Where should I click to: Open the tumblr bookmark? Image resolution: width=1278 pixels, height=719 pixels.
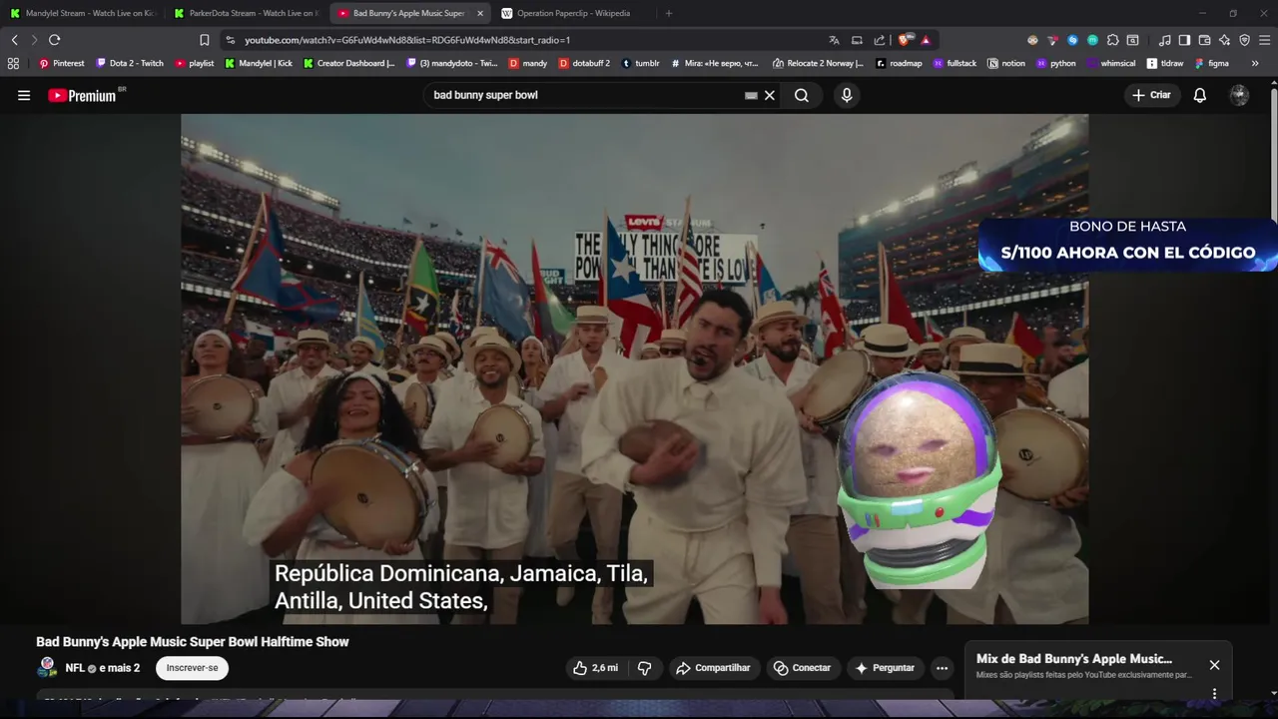[641, 63]
